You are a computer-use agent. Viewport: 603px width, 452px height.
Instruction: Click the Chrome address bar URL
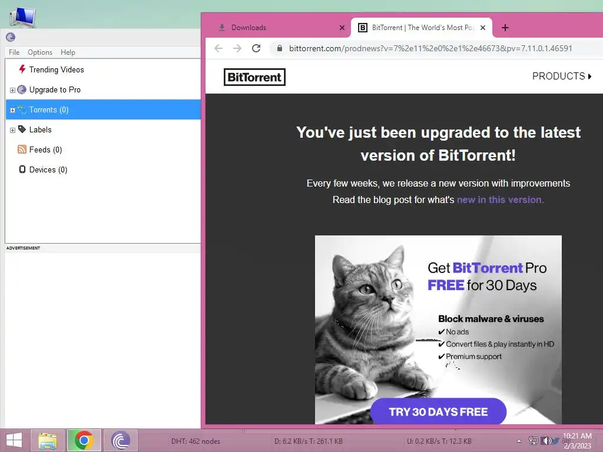pyautogui.click(x=430, y=48)
